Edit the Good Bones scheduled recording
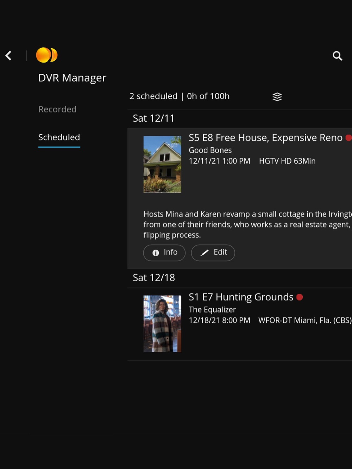Image resolution: width=352 pixels, height=469 pixels. (213, 252)
